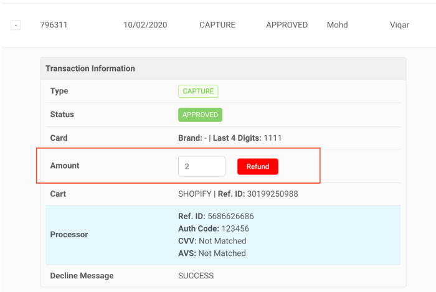Click the green CAPTURE type badge
Viewport: 436px width, 292px height.
(198, 92)
